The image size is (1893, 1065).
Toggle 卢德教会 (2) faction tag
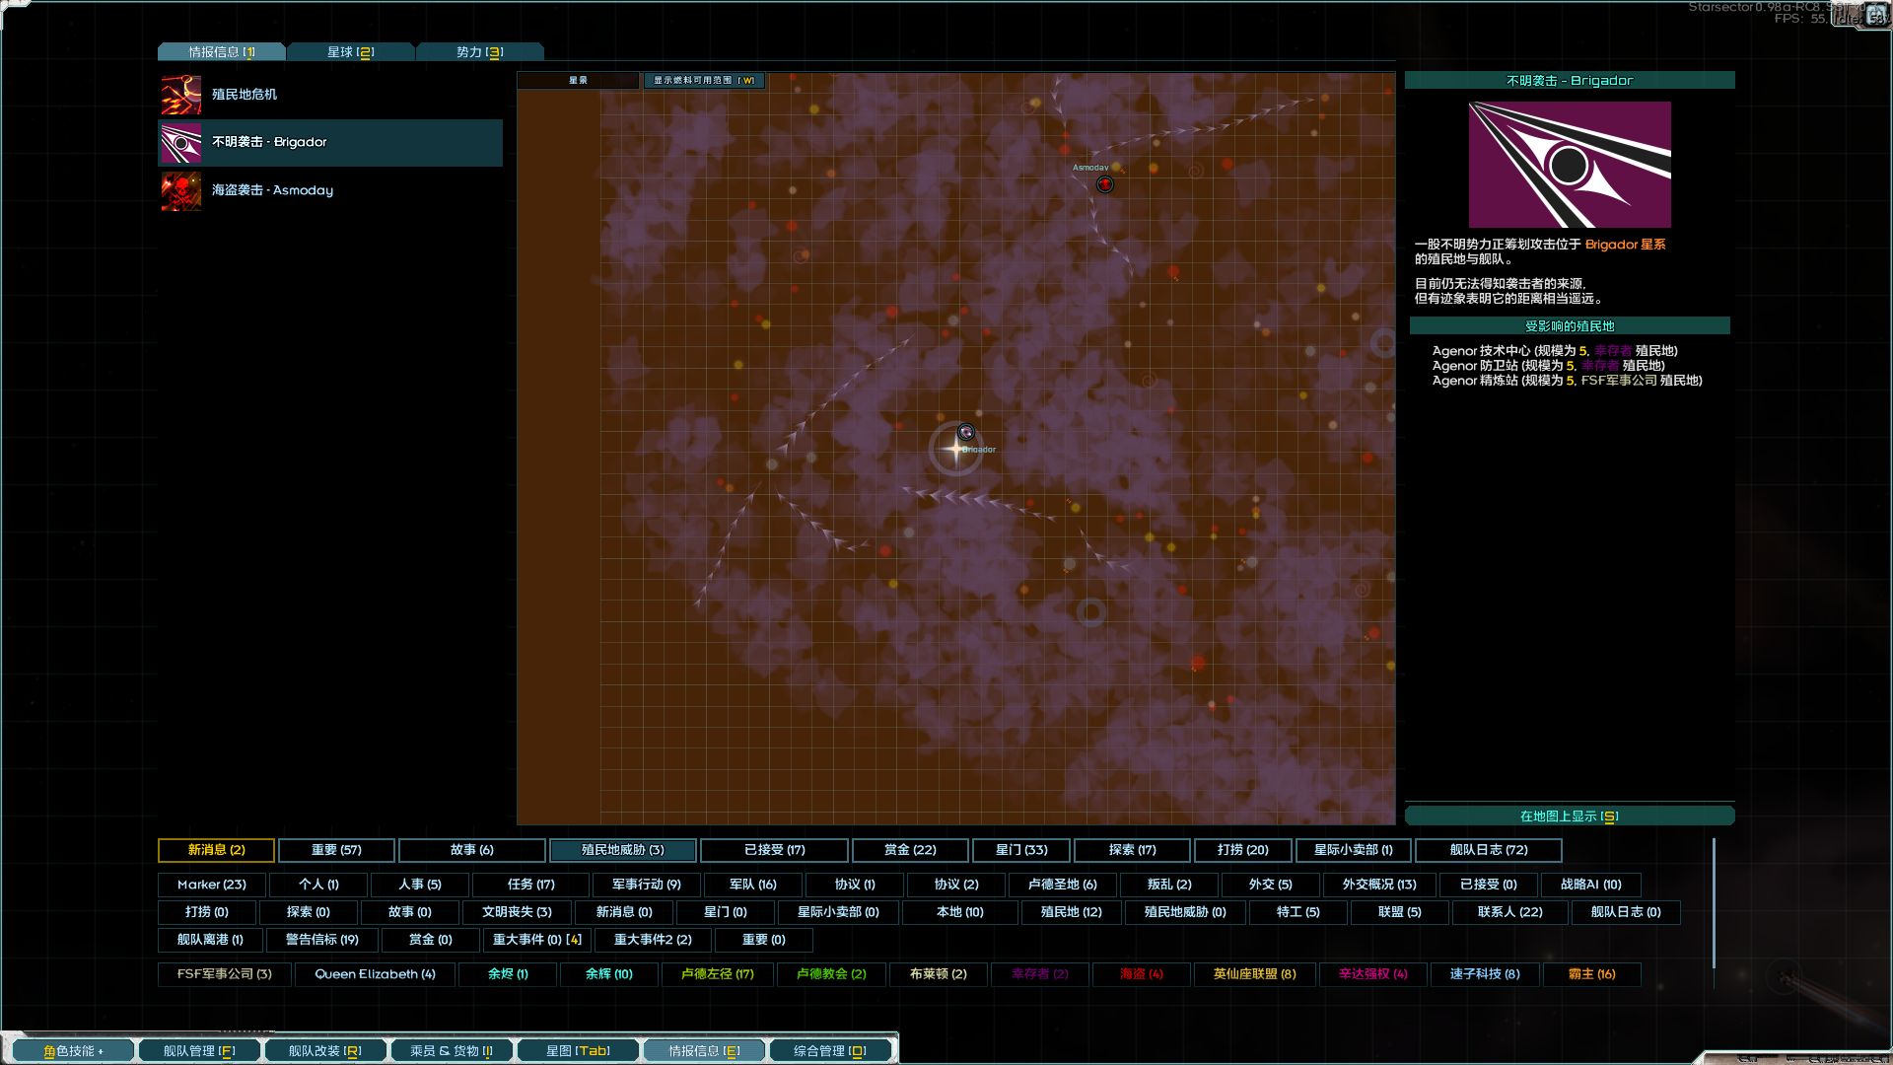pos(831,974)
